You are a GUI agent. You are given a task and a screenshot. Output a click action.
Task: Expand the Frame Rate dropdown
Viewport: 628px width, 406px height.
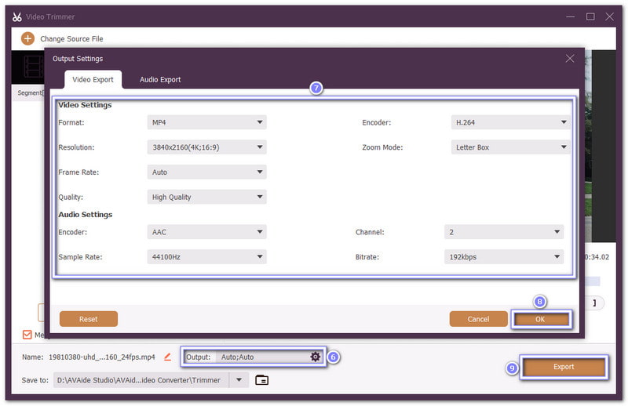point(207,172)
